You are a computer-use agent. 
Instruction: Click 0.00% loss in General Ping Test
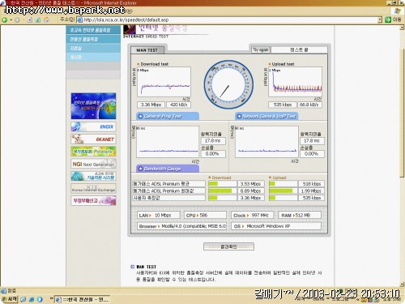pos(213,154)
